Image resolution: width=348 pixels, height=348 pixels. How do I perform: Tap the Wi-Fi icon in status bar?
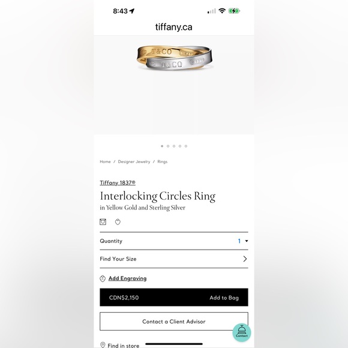pos(222,11)
